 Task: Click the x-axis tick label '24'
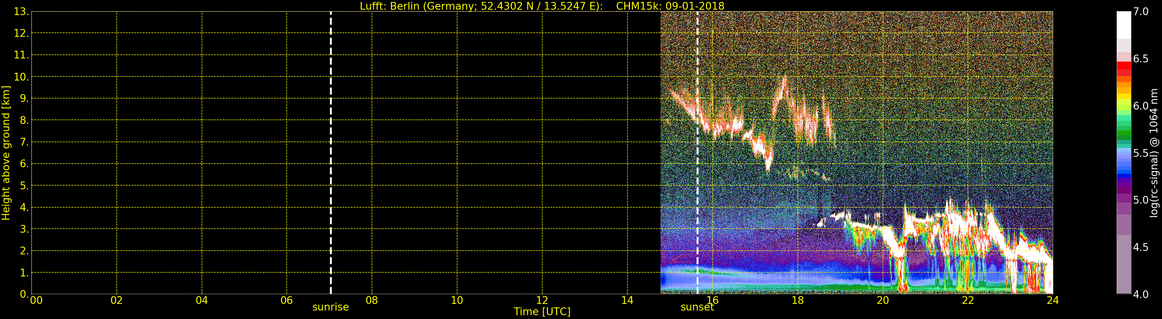(x=1052, y=300)
